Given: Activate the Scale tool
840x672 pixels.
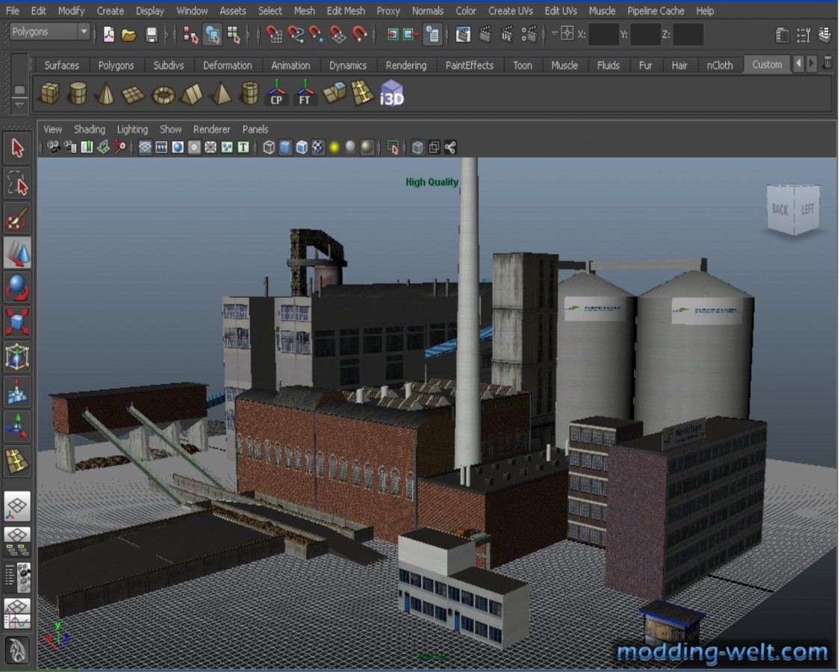Looking at the screenshot, I should (x=17, y=322).
